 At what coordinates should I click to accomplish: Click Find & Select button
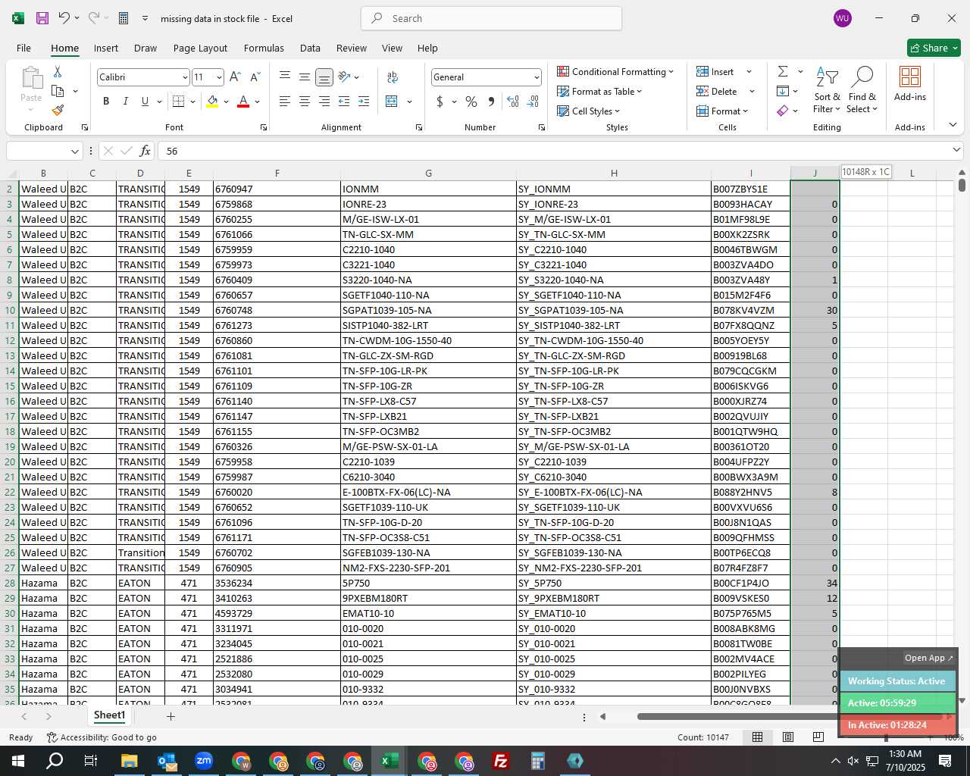tap(862, 89)
